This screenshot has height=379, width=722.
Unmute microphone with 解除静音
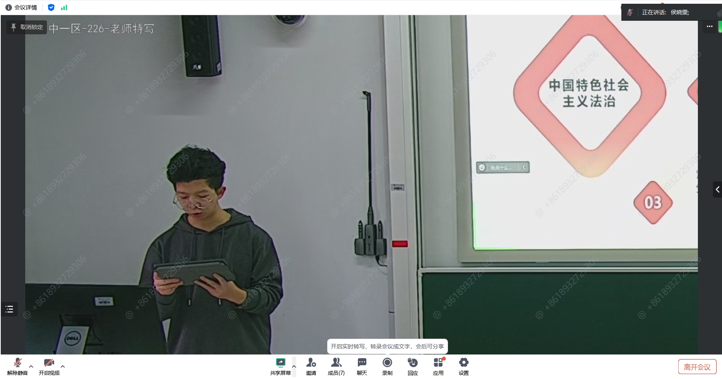coord(17,366)
